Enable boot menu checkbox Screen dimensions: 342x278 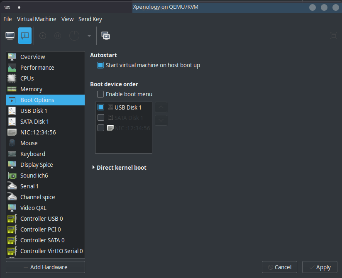[100, 94]
